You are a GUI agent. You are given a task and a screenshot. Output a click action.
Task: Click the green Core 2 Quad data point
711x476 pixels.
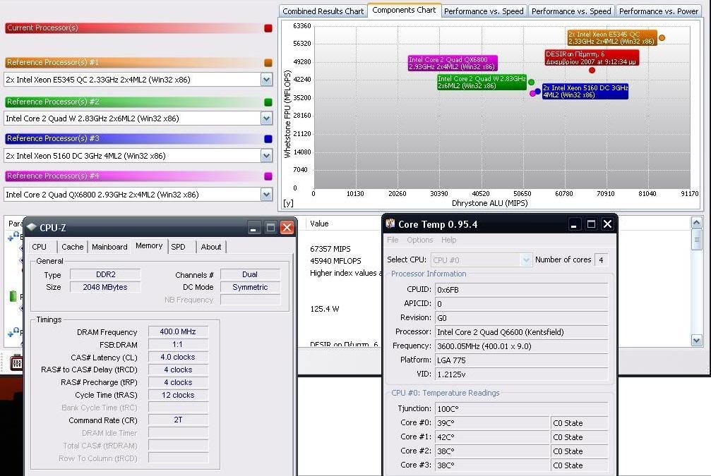coord(531,83)
